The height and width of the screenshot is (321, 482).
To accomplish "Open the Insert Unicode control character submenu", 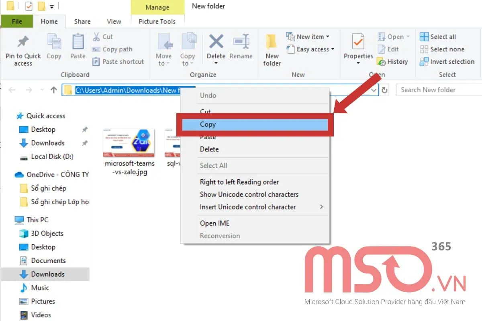I will tap(247, 207).
